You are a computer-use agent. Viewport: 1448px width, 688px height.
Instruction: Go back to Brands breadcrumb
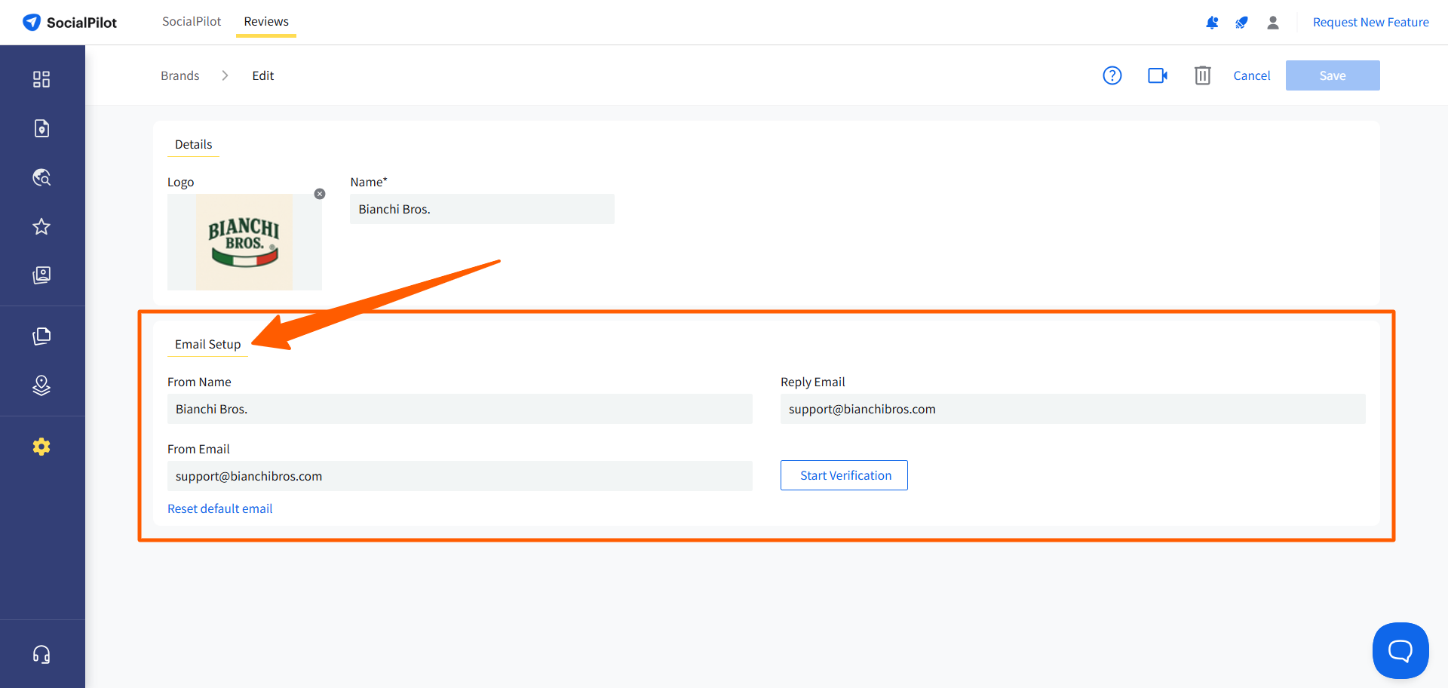tap(180, 75)
